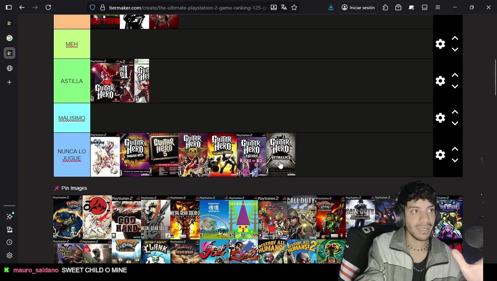The image size is (497, 281).
Task: Click the NUNCA LO JUGUE tier label
Action: 72,155
